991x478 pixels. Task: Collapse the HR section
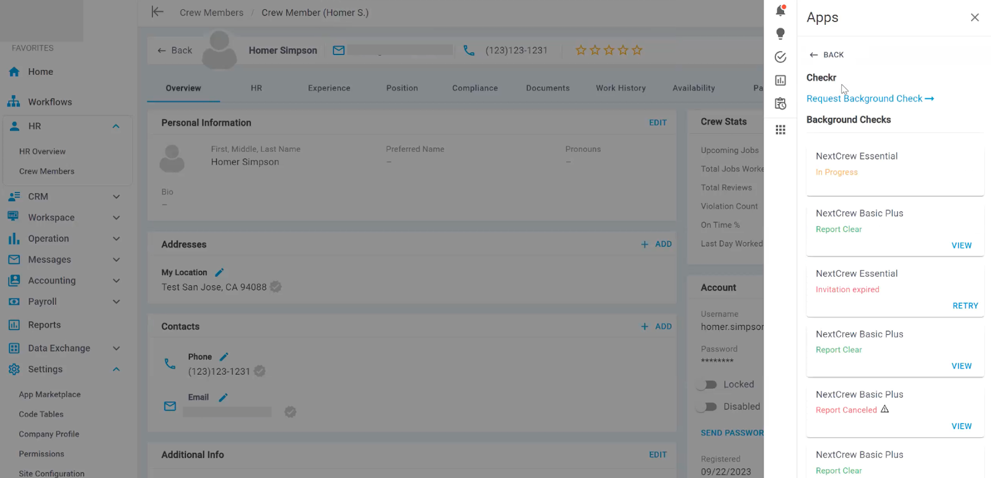coord(116,126)
